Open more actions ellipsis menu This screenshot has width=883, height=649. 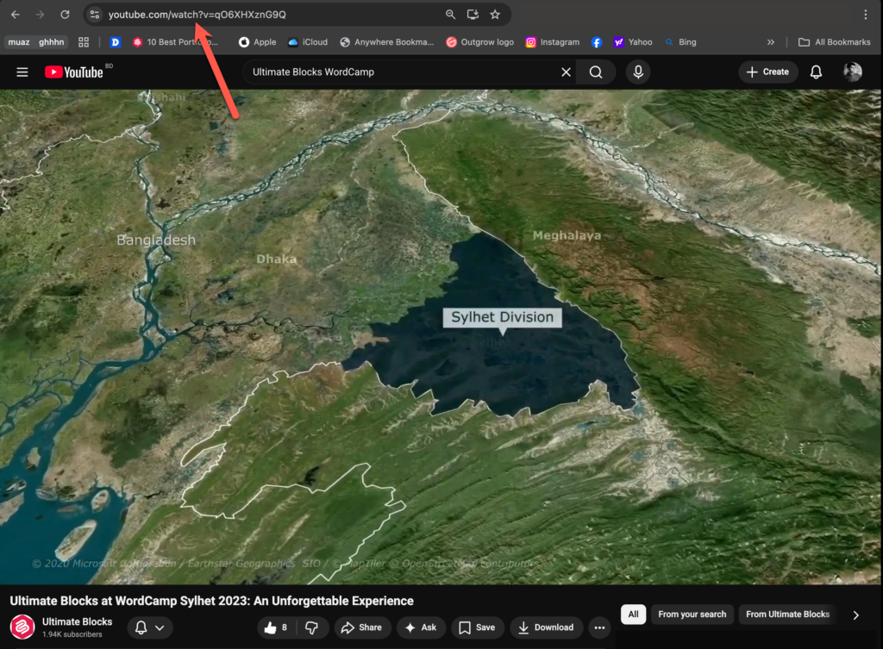click(599, 627)
